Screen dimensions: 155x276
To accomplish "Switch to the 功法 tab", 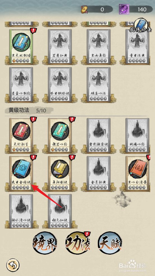I will point(77,243).
